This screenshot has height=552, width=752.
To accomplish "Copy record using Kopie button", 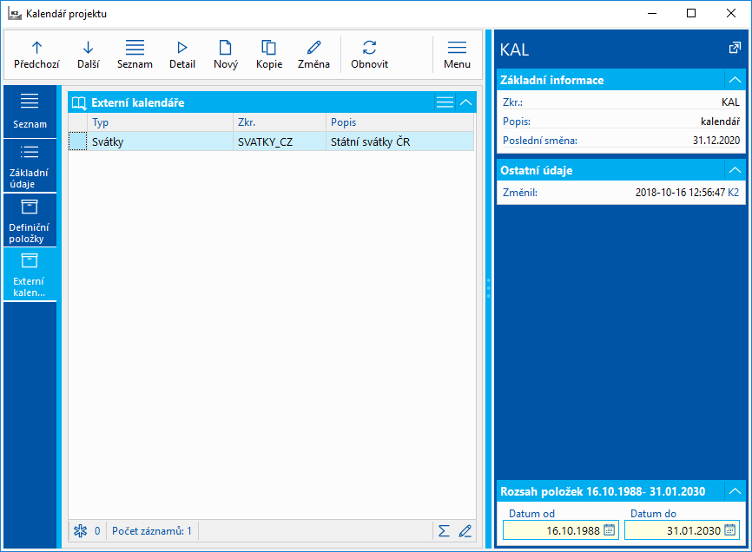I will (x=268, y=55).
